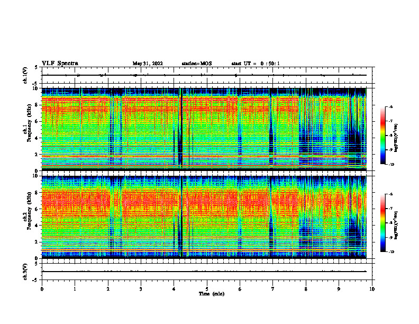Click the ch.3 waveform trace panel
419x324 pixels.
pos(207,272)
